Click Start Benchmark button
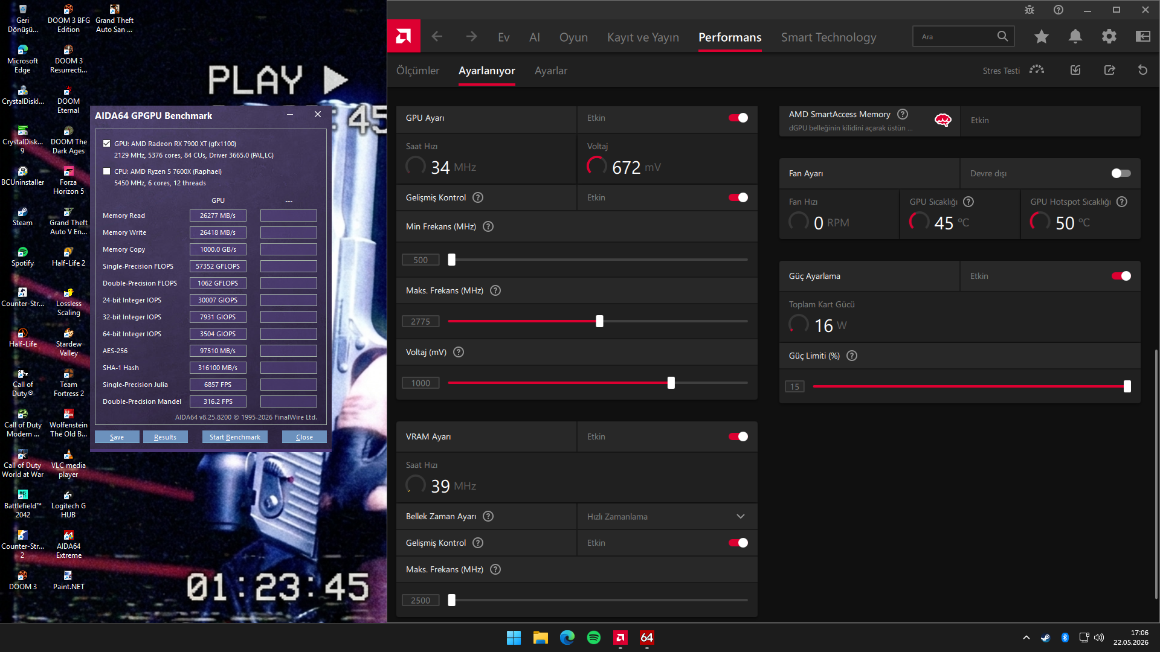 [235, 437]
